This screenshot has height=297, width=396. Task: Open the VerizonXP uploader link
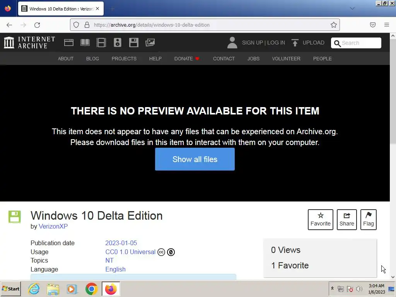(x=53, y=226)
